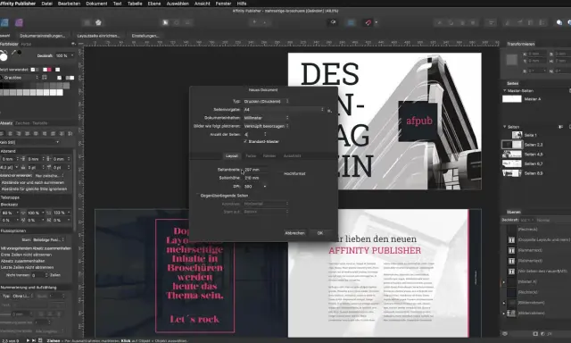The image size is (571, 343).
Task: Open the DPI 300 dropdown arrow
Action: 265,187
